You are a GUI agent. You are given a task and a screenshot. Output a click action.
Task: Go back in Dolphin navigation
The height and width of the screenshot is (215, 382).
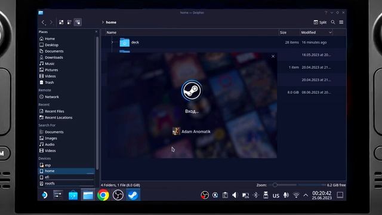coord(43,22)
